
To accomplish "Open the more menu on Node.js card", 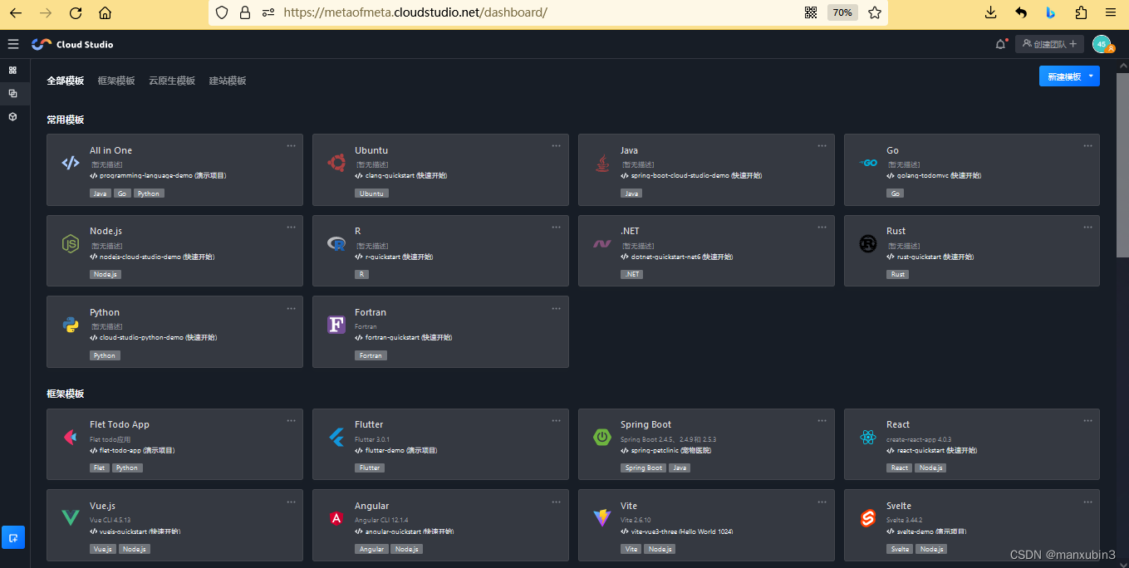I will pos(291,227).
